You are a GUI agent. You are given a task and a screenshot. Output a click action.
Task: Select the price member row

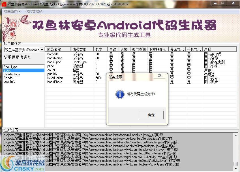[x=141, y=66]
